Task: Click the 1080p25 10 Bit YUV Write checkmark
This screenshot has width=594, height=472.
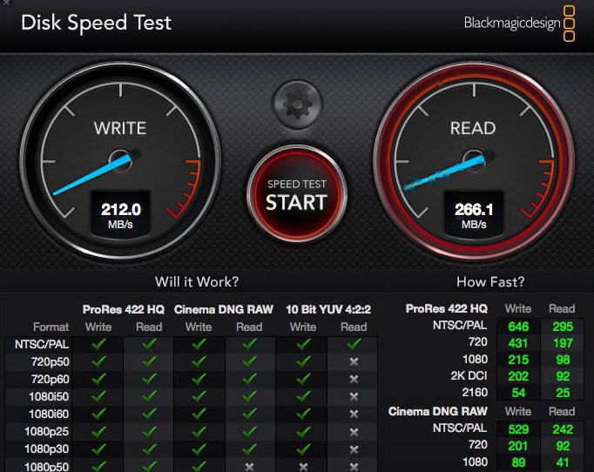Action: [303, 431]
